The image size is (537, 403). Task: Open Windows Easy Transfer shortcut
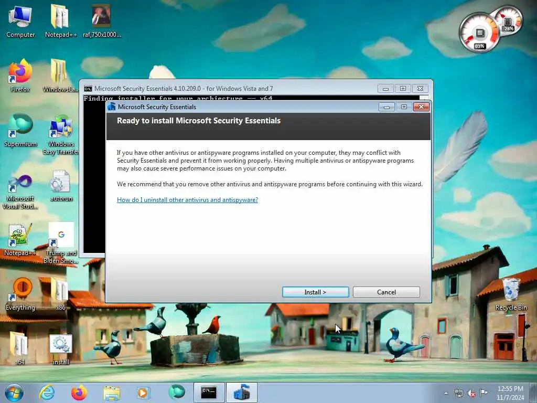[x=61, y=134]
